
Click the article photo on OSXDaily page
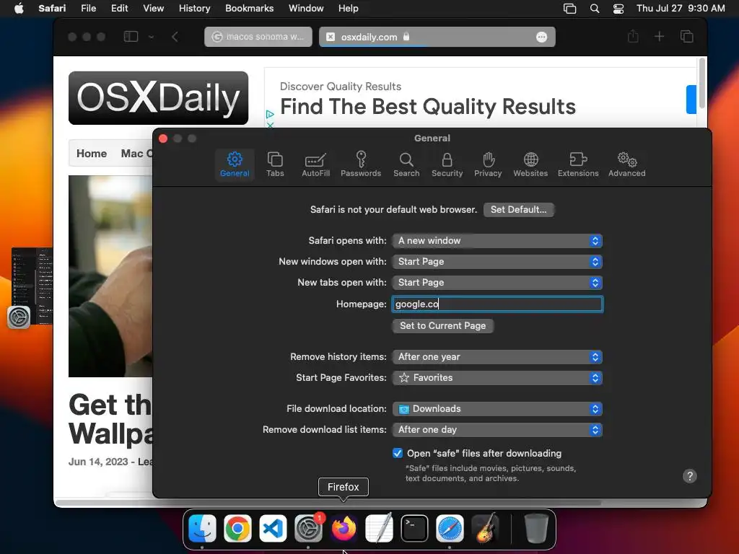click(x=110, y=276)
